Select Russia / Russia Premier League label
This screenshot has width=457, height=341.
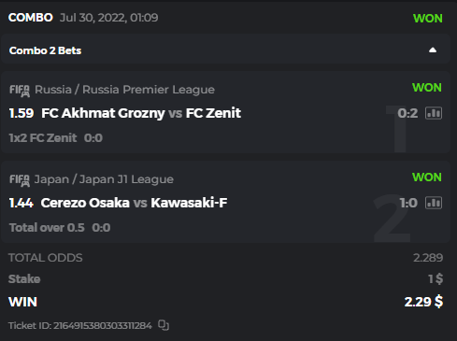pyautogui.click(x=124, y=90)
